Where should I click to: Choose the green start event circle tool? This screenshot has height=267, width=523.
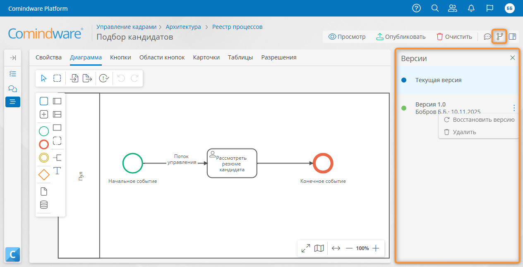tap(44, 131)
